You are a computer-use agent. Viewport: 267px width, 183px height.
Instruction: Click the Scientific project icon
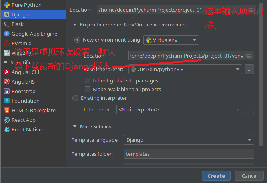pos(6,62)
